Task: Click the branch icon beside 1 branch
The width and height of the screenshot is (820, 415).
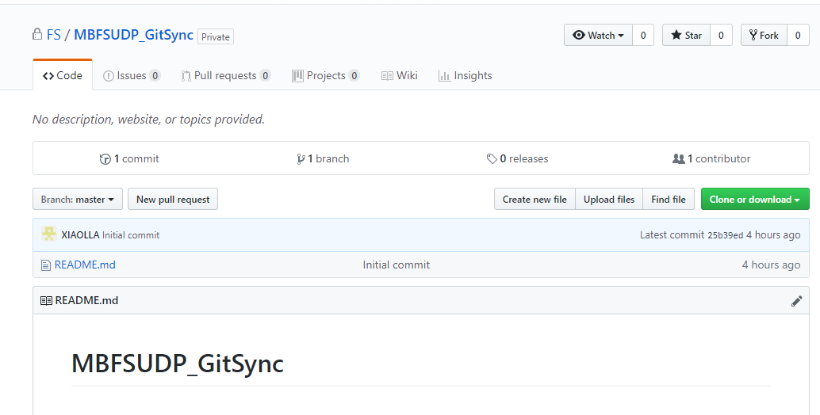Action: pos(301,159)
